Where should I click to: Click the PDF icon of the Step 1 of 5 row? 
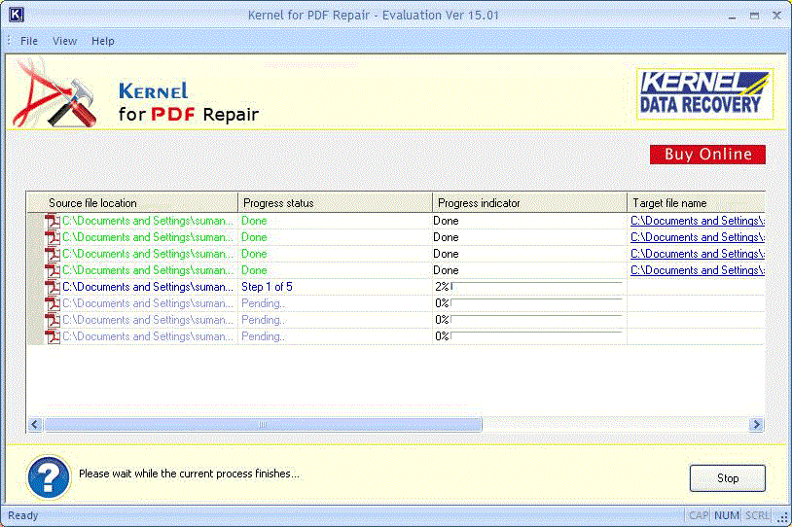point(53,288)
